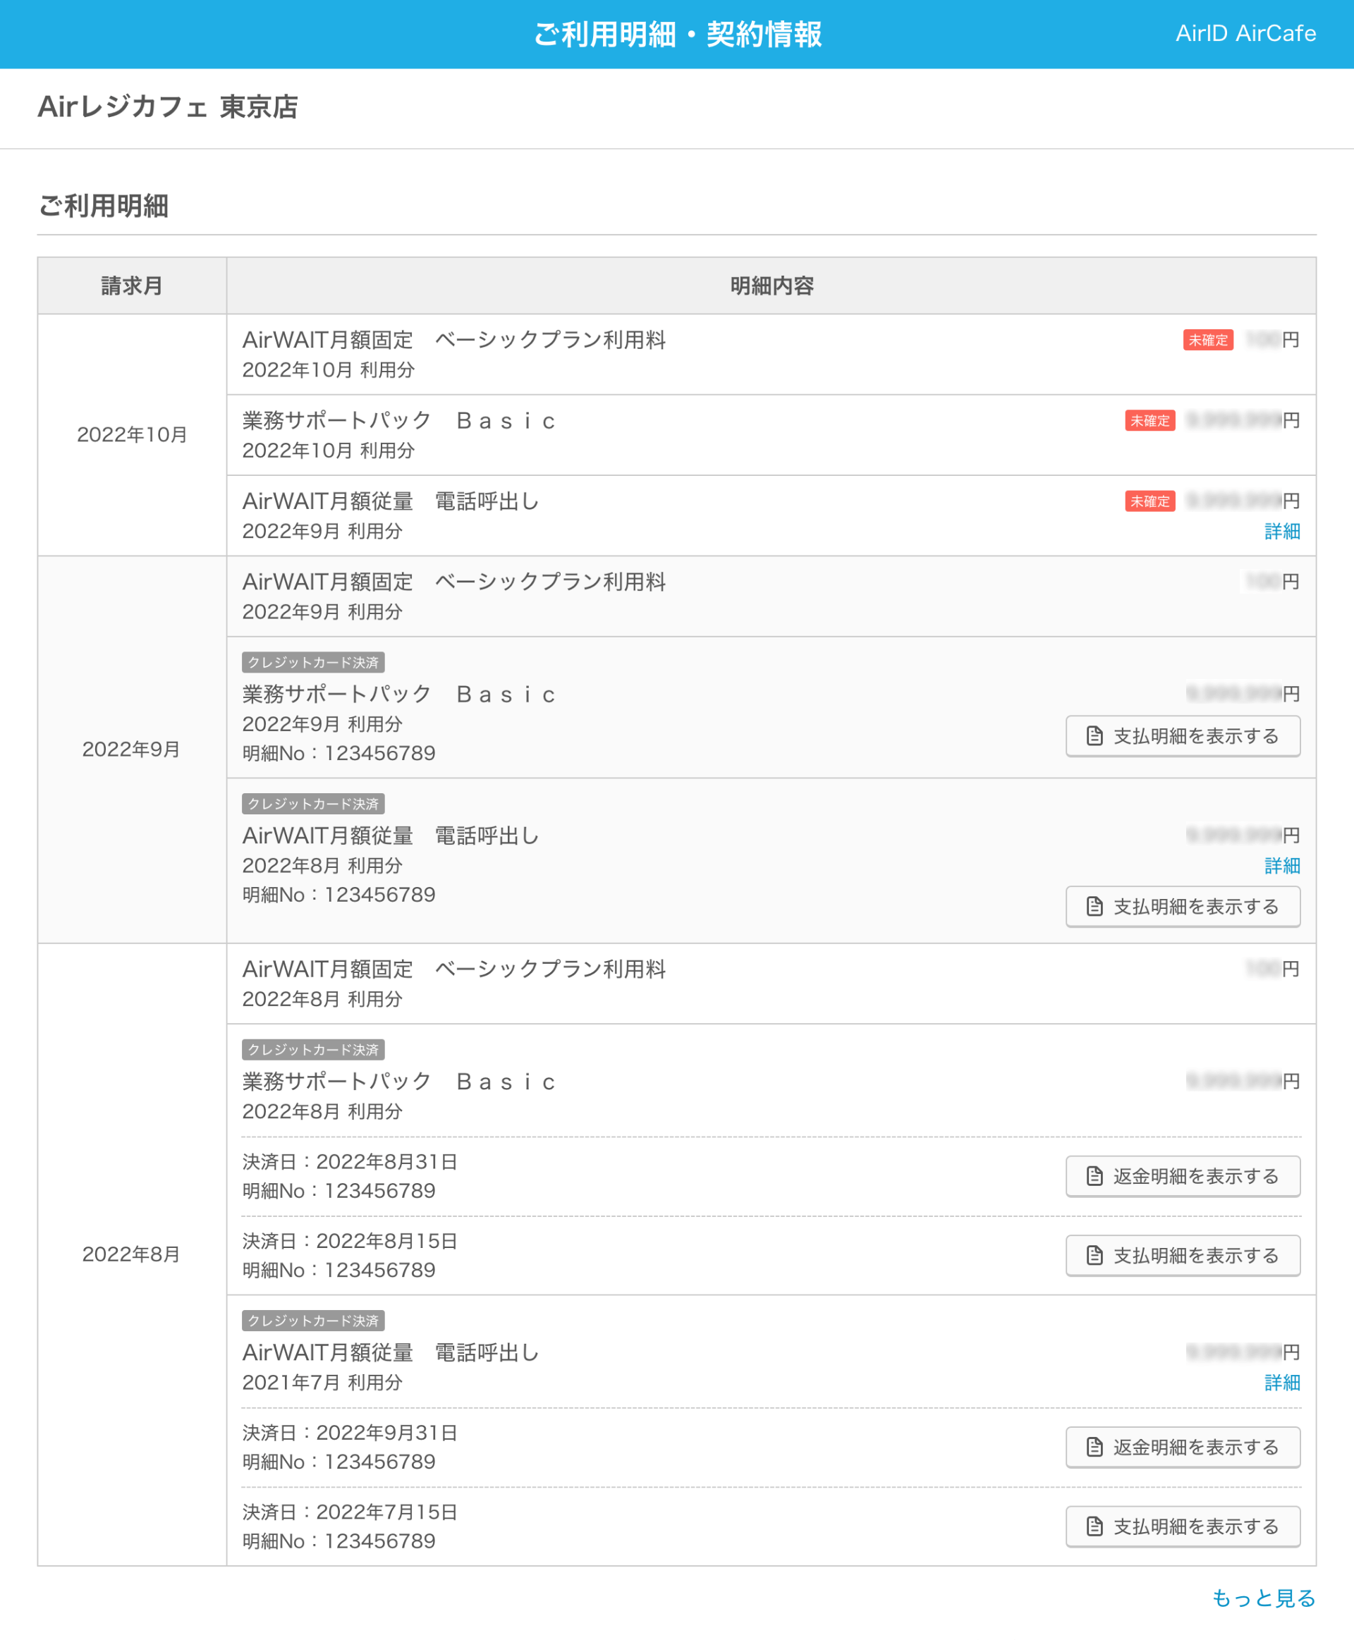Open 詳細 for 2021年7月 AirWAIT usage charge
1354x1640 pixels.
pos(1282,1382)
